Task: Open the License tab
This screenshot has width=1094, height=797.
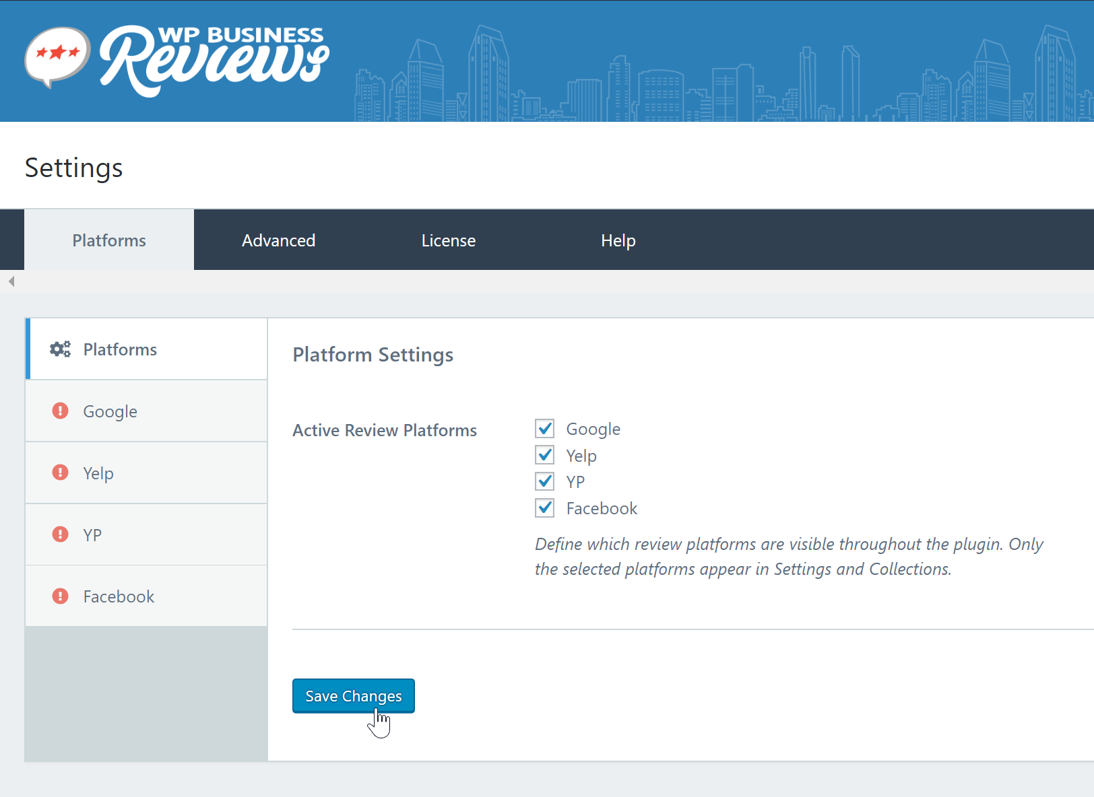Action: coord(448,240)
